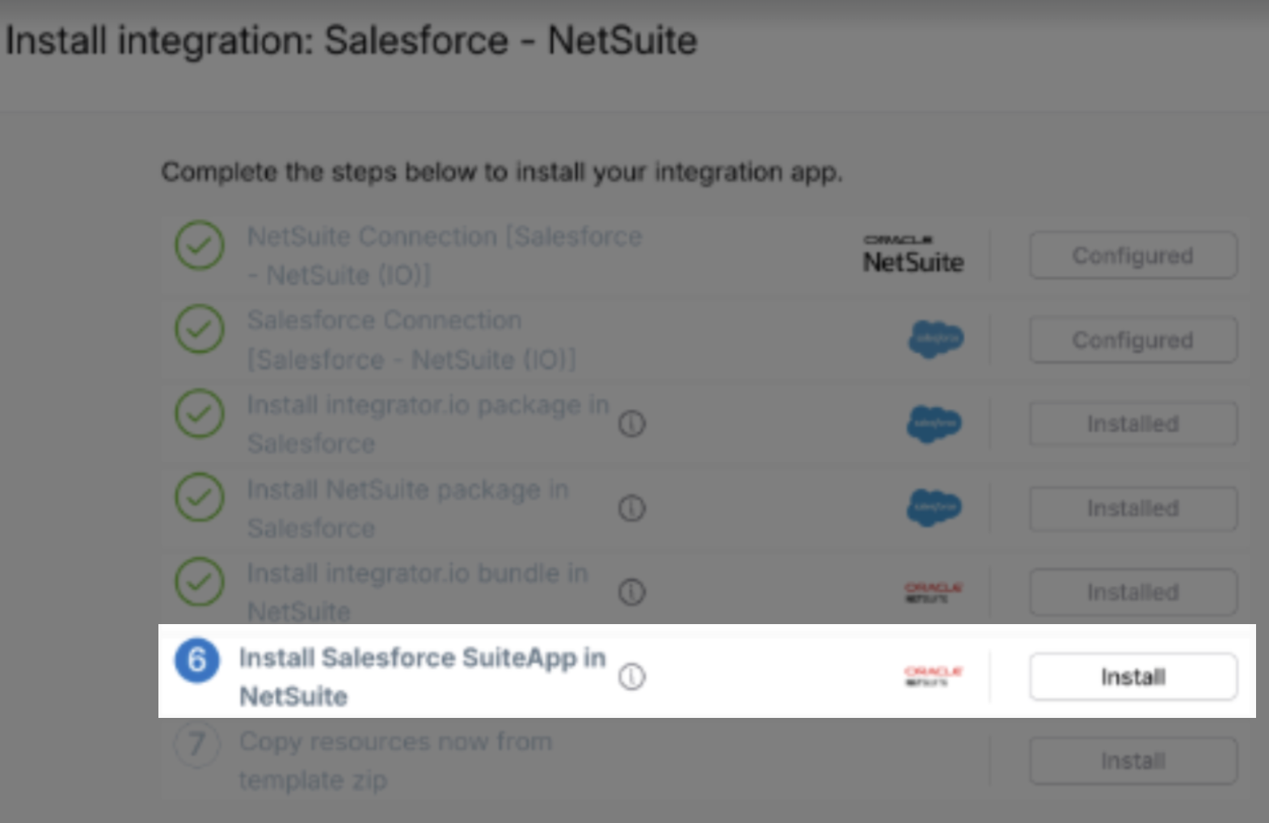Select 'Install Salesforce SuiteApp in NetSuite' step text

[423, 677]
